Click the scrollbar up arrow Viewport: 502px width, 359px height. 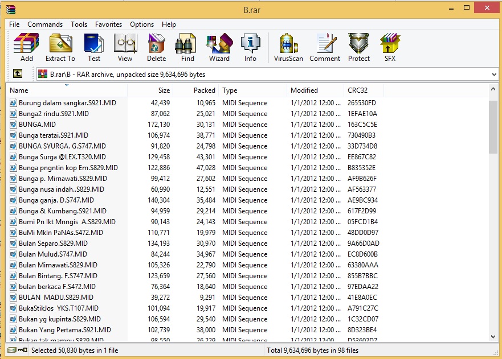coord(493,89)
